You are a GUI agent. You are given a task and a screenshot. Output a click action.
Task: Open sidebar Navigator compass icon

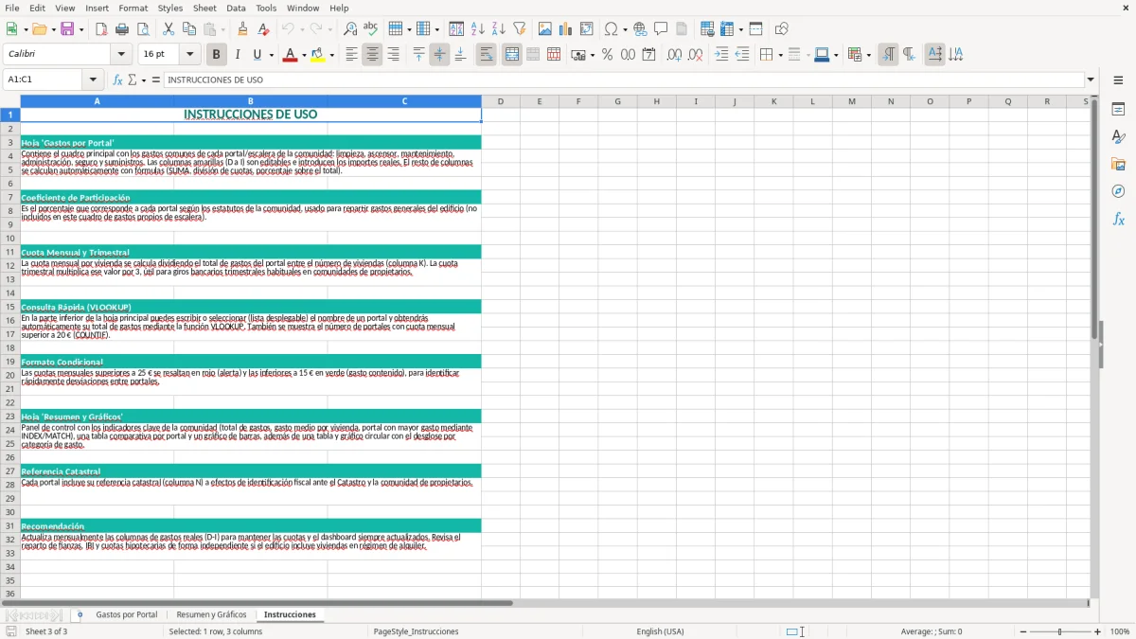(1118, 192)
